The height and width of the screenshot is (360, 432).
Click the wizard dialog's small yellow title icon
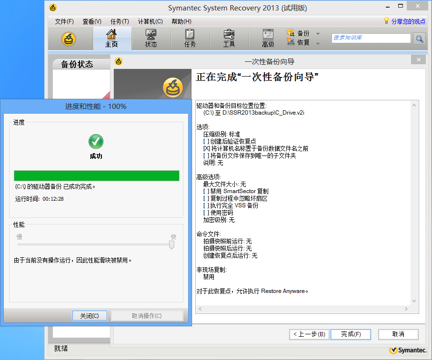[119, 61]
